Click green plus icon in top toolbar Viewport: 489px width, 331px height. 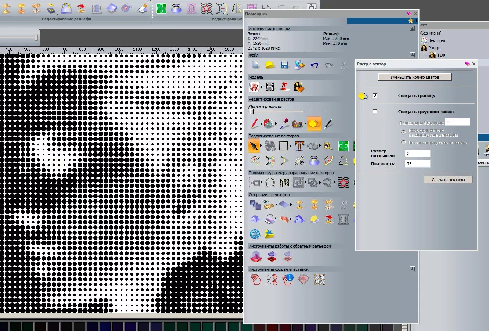[161, 8]
